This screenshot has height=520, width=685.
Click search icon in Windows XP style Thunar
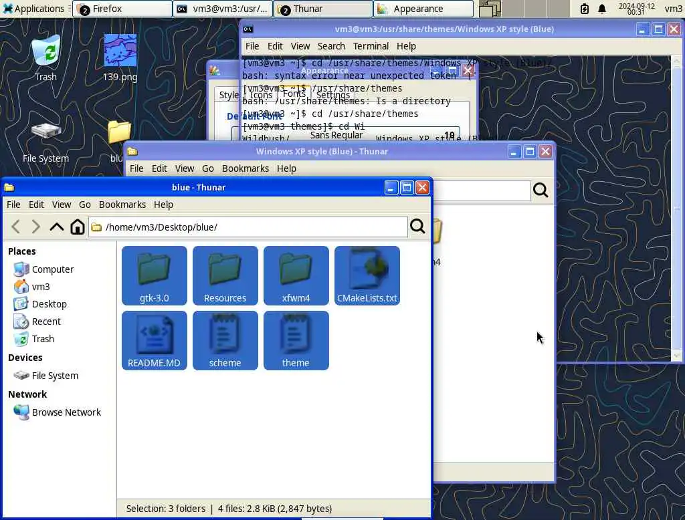(541, 190)
